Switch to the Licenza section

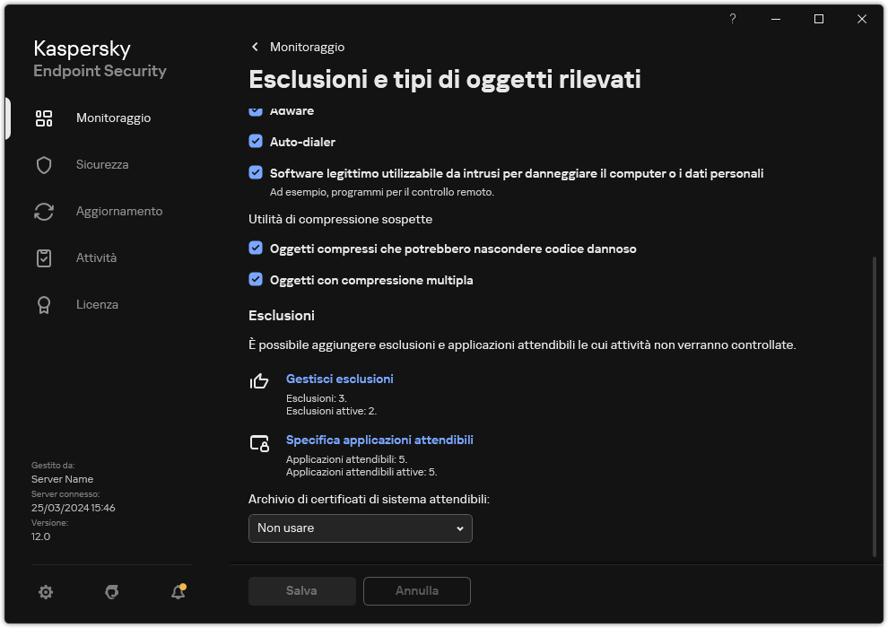(x=97, y=304)
